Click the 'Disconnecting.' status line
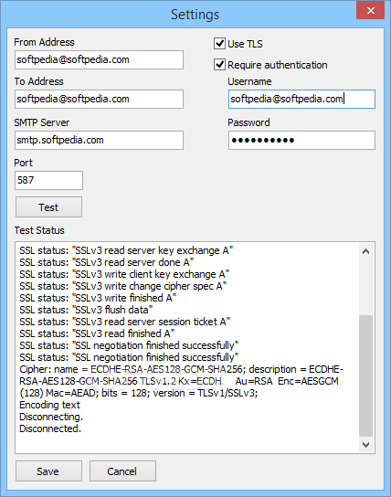The image size is (391, 497). (51, 417)
